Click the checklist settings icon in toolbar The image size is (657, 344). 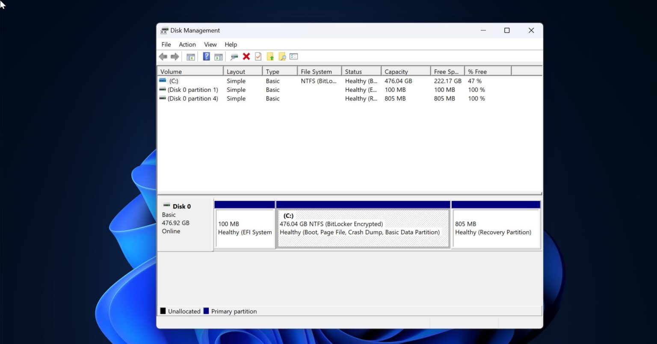tap(293, 56)
